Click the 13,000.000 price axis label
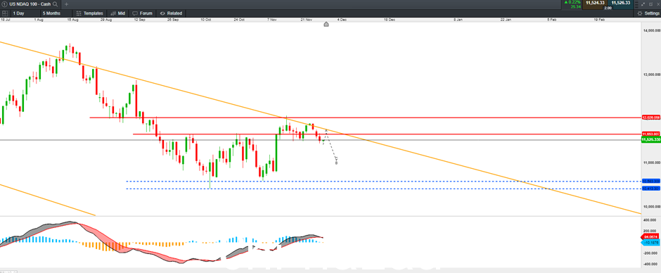The height and width of the screenshot is (273, 661). click(x=651, y=75)
